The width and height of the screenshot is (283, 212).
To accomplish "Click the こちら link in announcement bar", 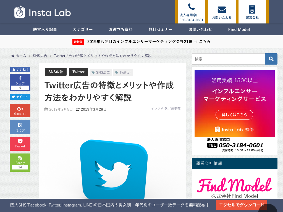I will coord(205,42).
